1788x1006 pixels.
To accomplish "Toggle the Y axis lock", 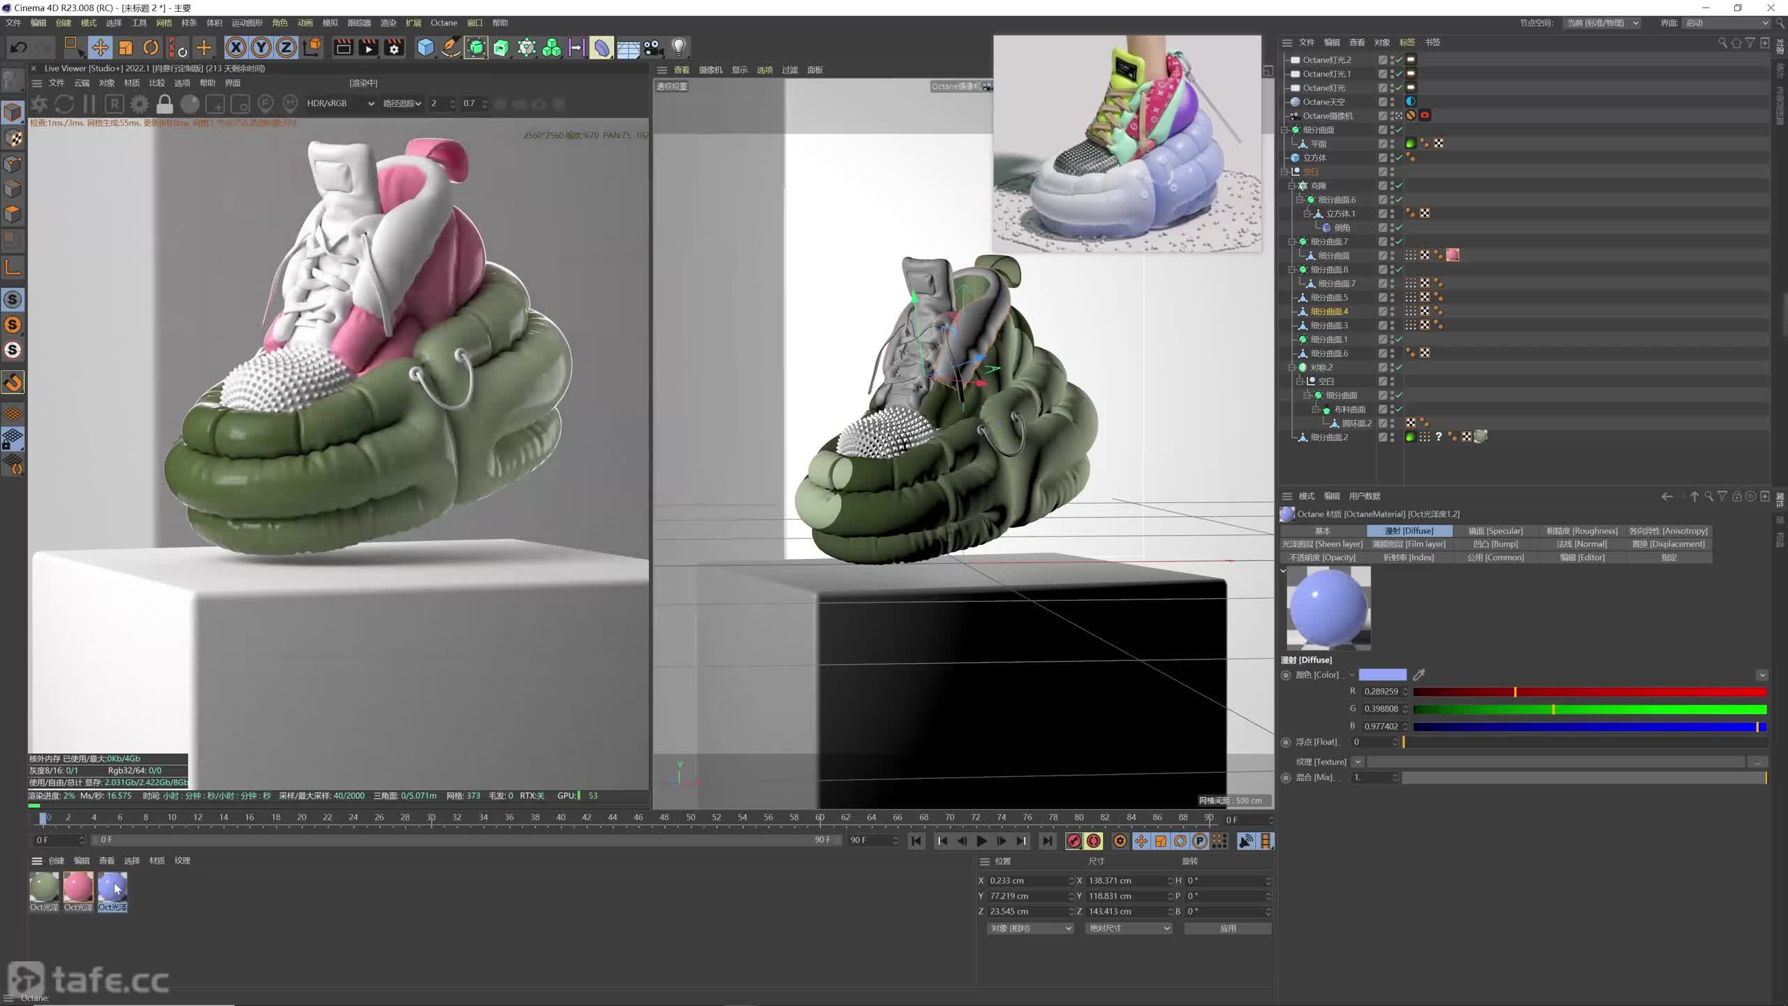I will click(261, 48).
